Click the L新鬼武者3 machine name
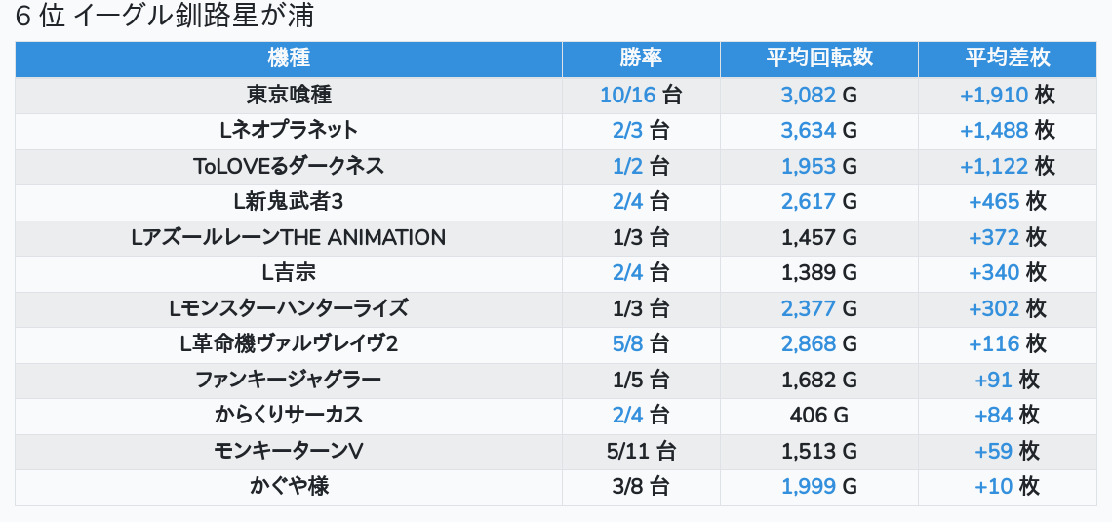The width and height of the screenshot is (1112, 522). pos(289,201)
